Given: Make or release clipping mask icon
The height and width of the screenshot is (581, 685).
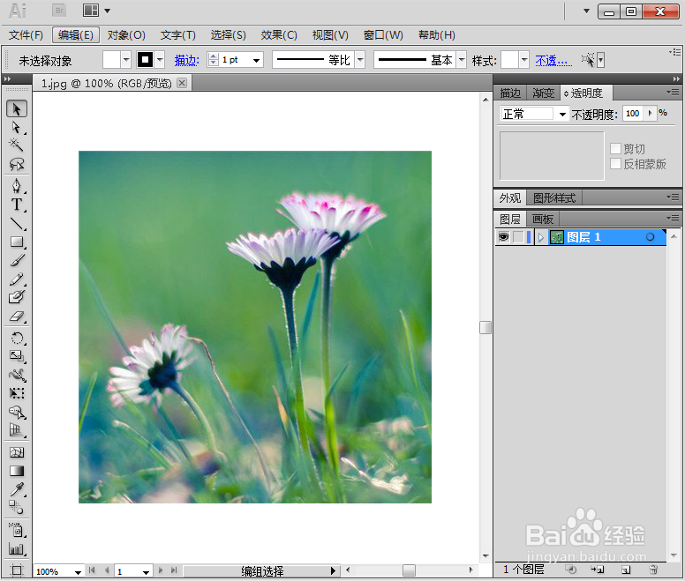Looking at the screenshot, I should [571, 570].
